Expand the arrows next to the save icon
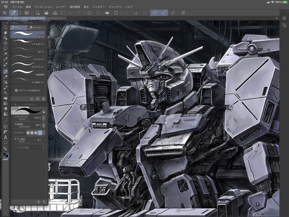This screenshot has height=217, width=289. tap(62, 13)
